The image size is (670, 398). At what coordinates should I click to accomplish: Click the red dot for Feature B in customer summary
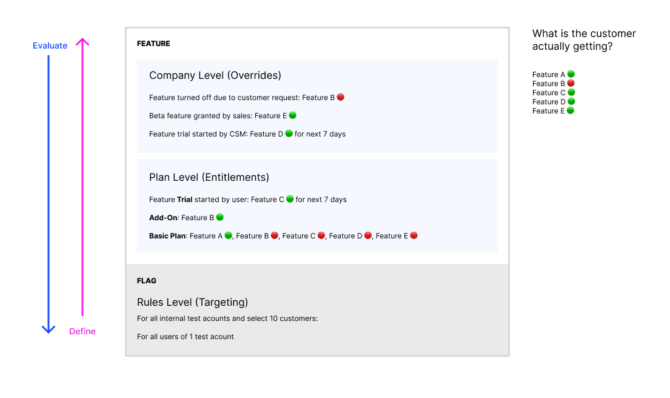tap(571, 83)
